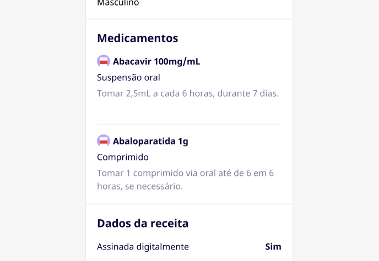Click the separator above Dados da receita
The height and width of the screenshot is (261, 379).
click(x=189, y=204)
